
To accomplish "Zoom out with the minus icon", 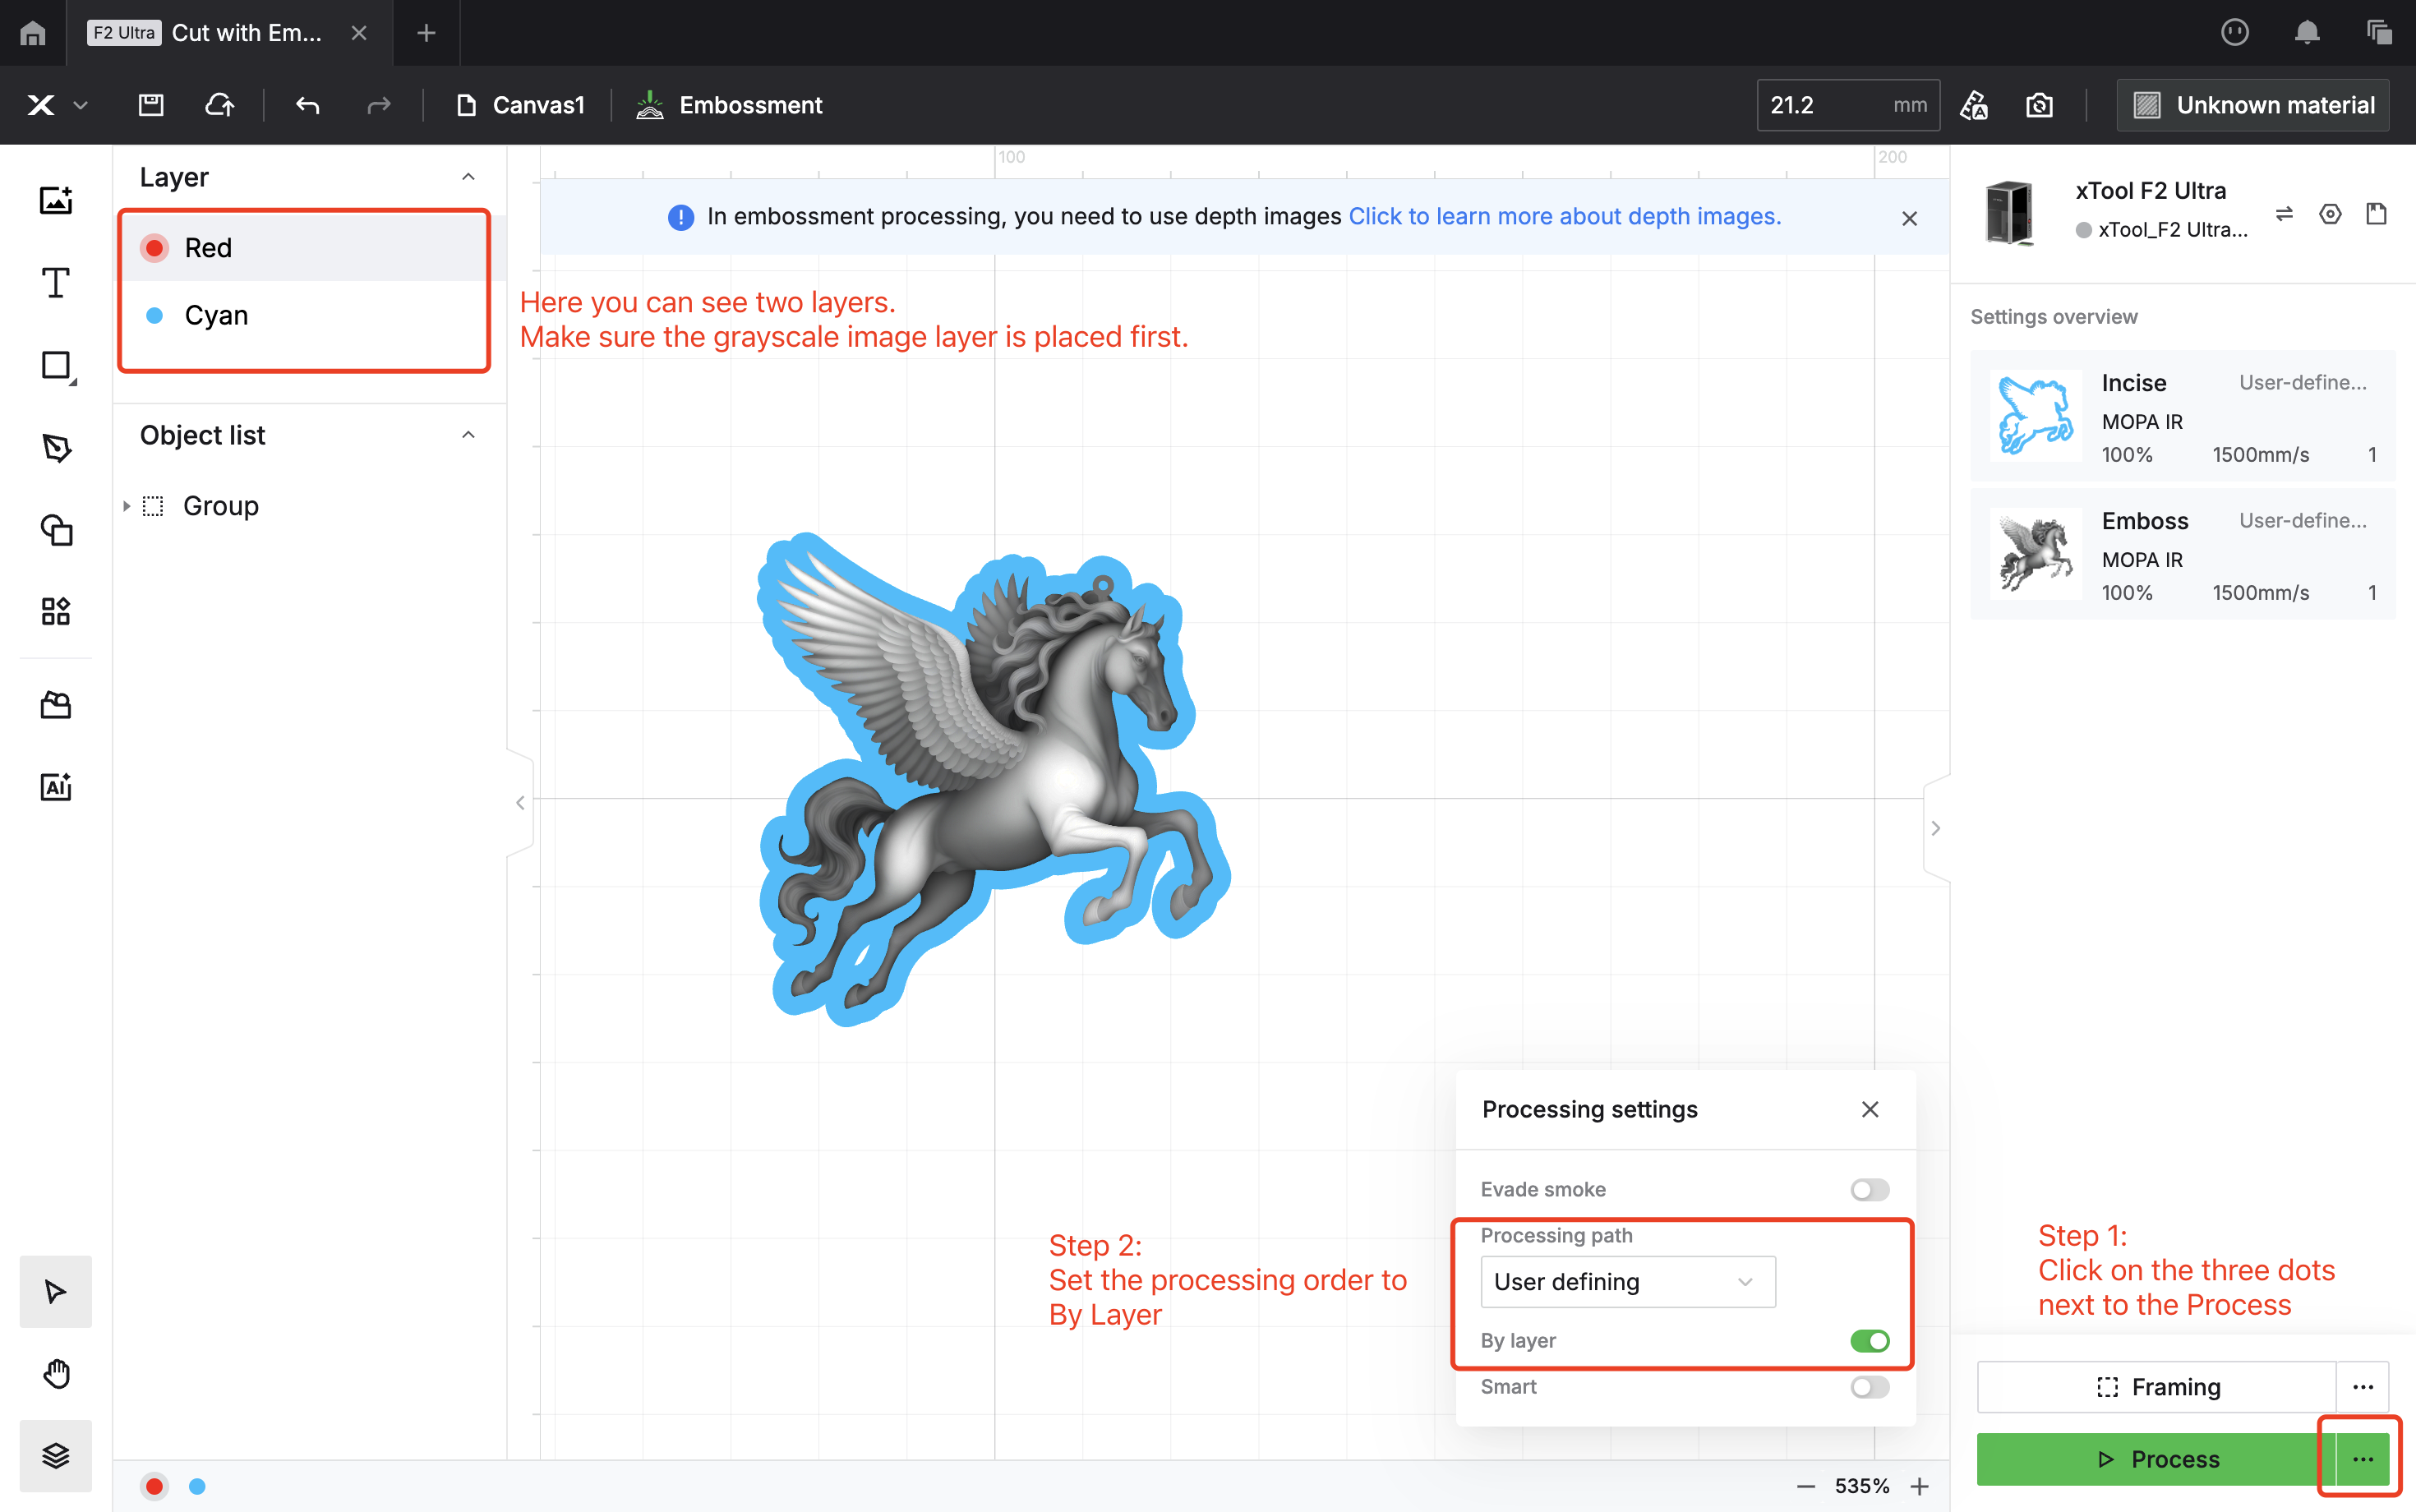I will tap(1806, 1486).
